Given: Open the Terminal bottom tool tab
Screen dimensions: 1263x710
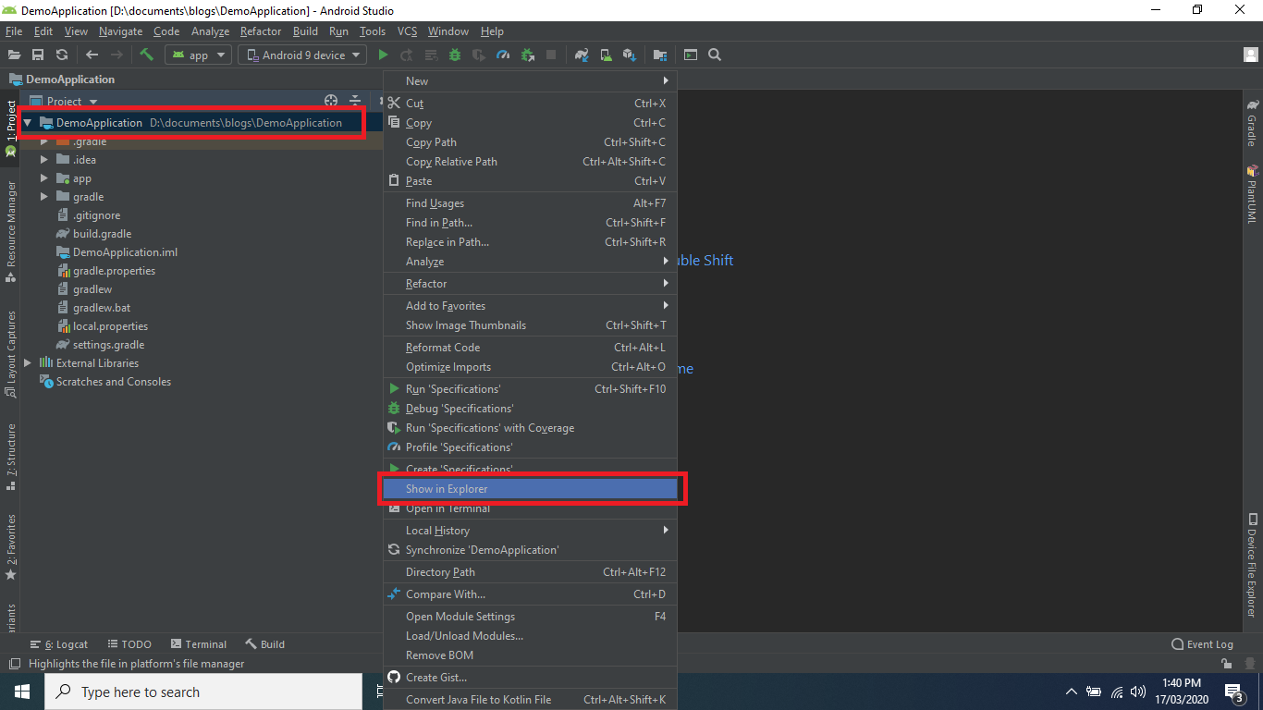Looking at the screenshot, I should [x=198, y=644].
